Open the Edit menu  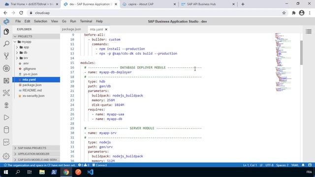point(28,21)
